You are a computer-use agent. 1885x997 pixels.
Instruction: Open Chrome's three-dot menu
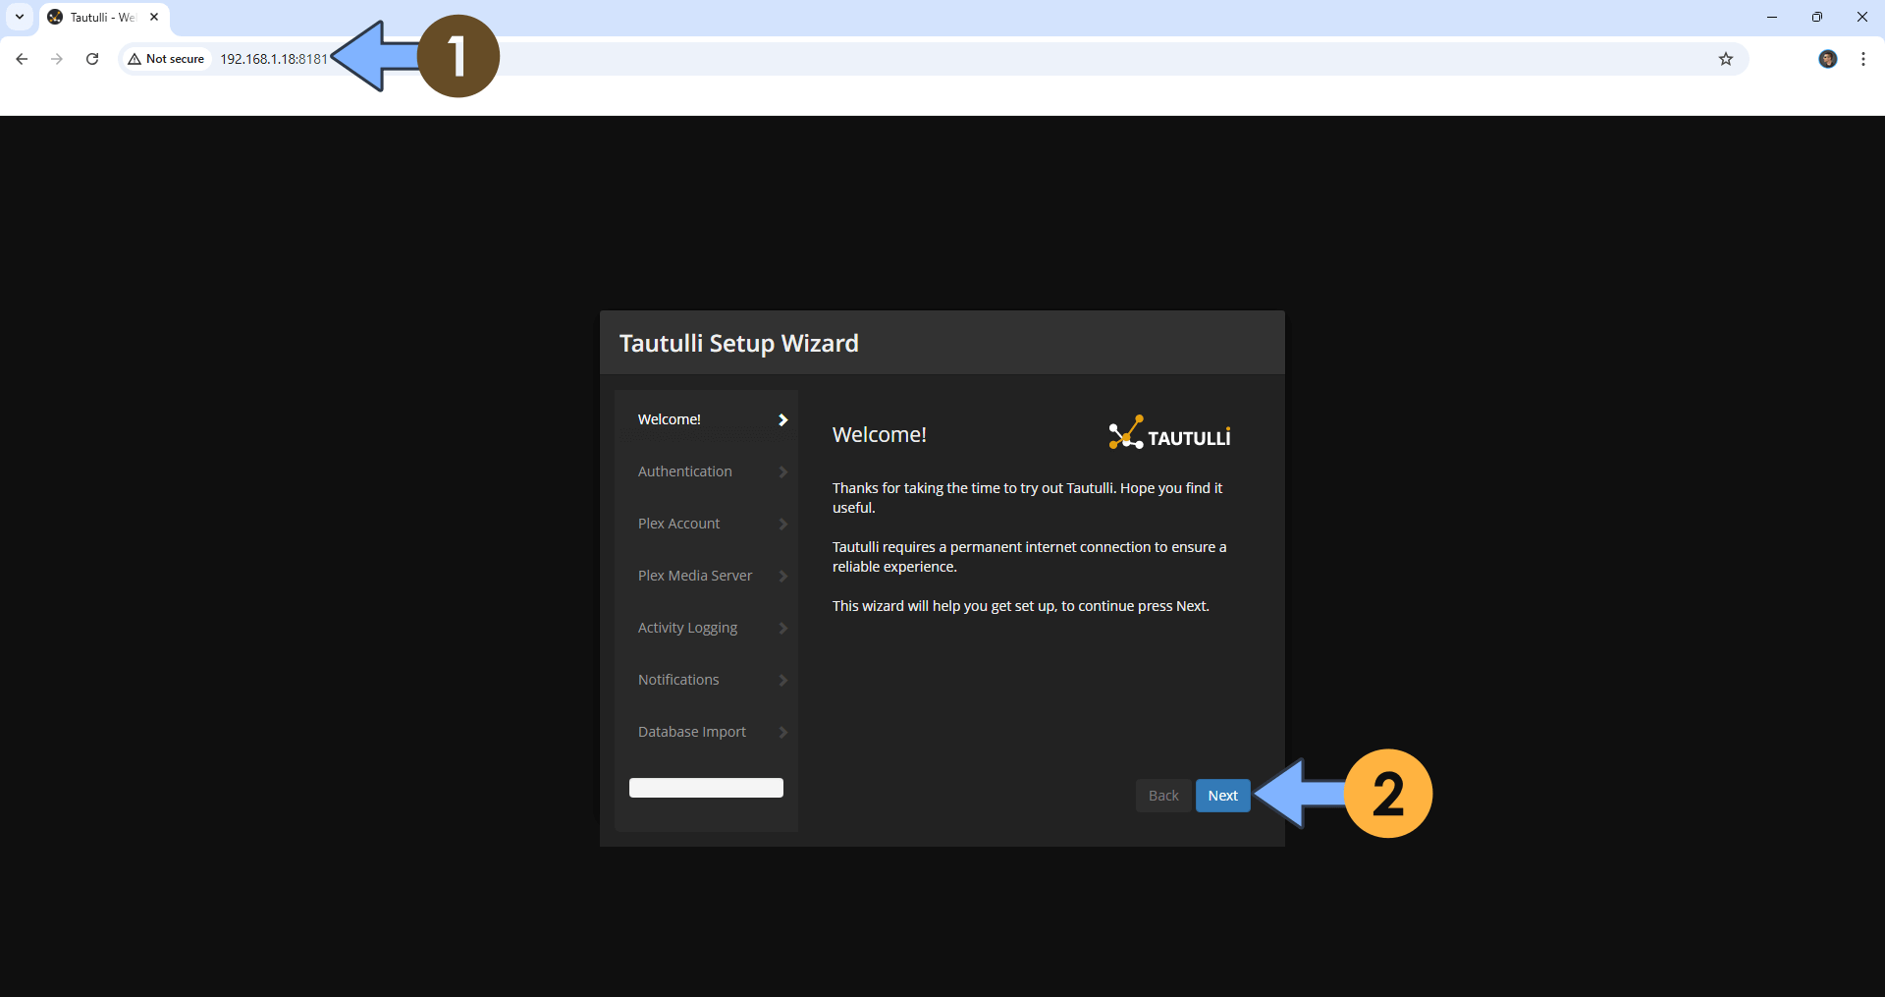click(x=1862, y=59)
